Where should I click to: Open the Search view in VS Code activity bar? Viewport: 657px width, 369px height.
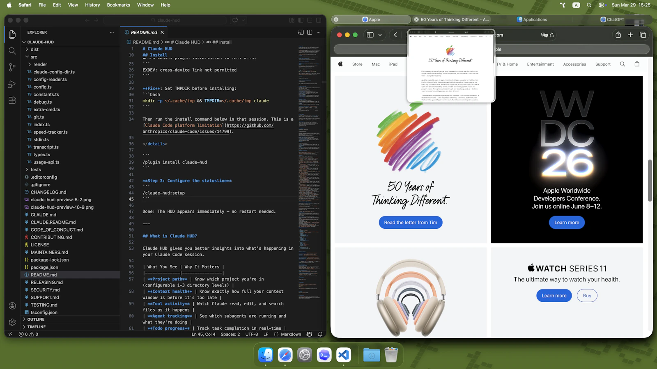coord(12,51)
